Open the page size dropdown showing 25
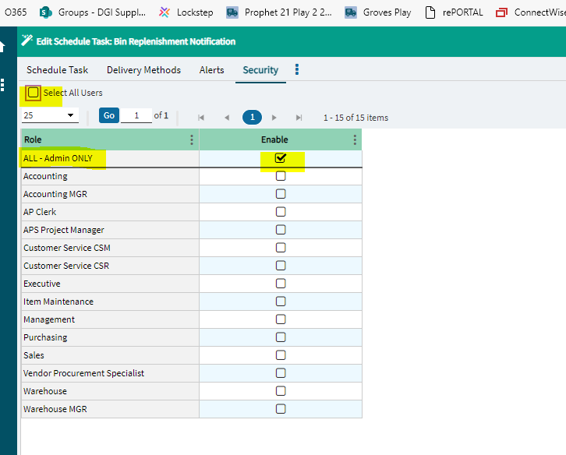Viewport: 566px width, 455px height. 50,116
